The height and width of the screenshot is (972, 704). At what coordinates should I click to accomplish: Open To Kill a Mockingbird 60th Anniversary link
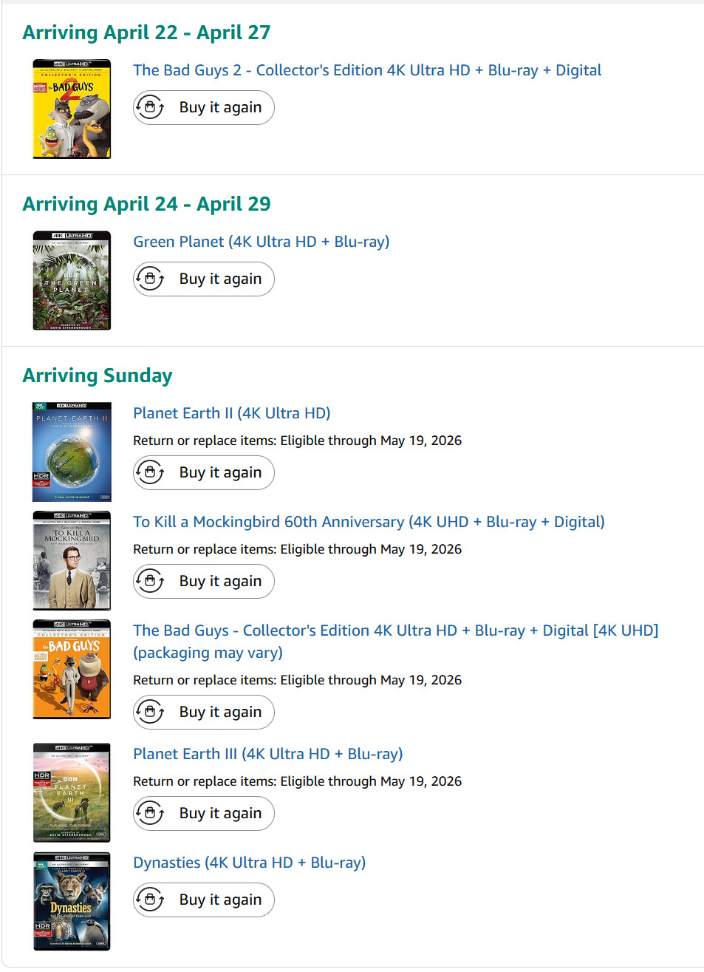click(369, 522)
